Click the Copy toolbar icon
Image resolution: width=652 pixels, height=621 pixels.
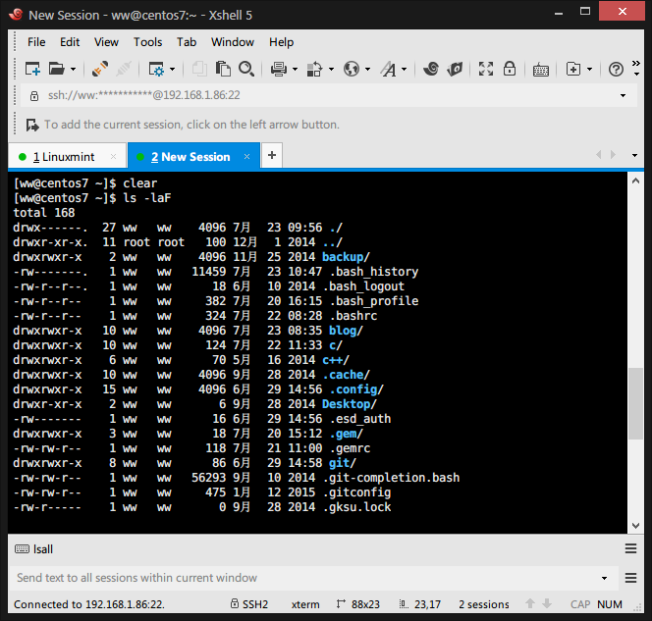(x=199, y=69)
